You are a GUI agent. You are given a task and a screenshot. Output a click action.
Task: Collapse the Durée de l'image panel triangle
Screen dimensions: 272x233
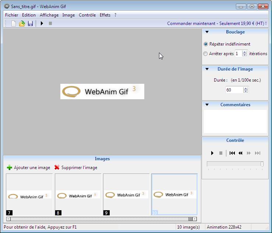coord(207,69)
